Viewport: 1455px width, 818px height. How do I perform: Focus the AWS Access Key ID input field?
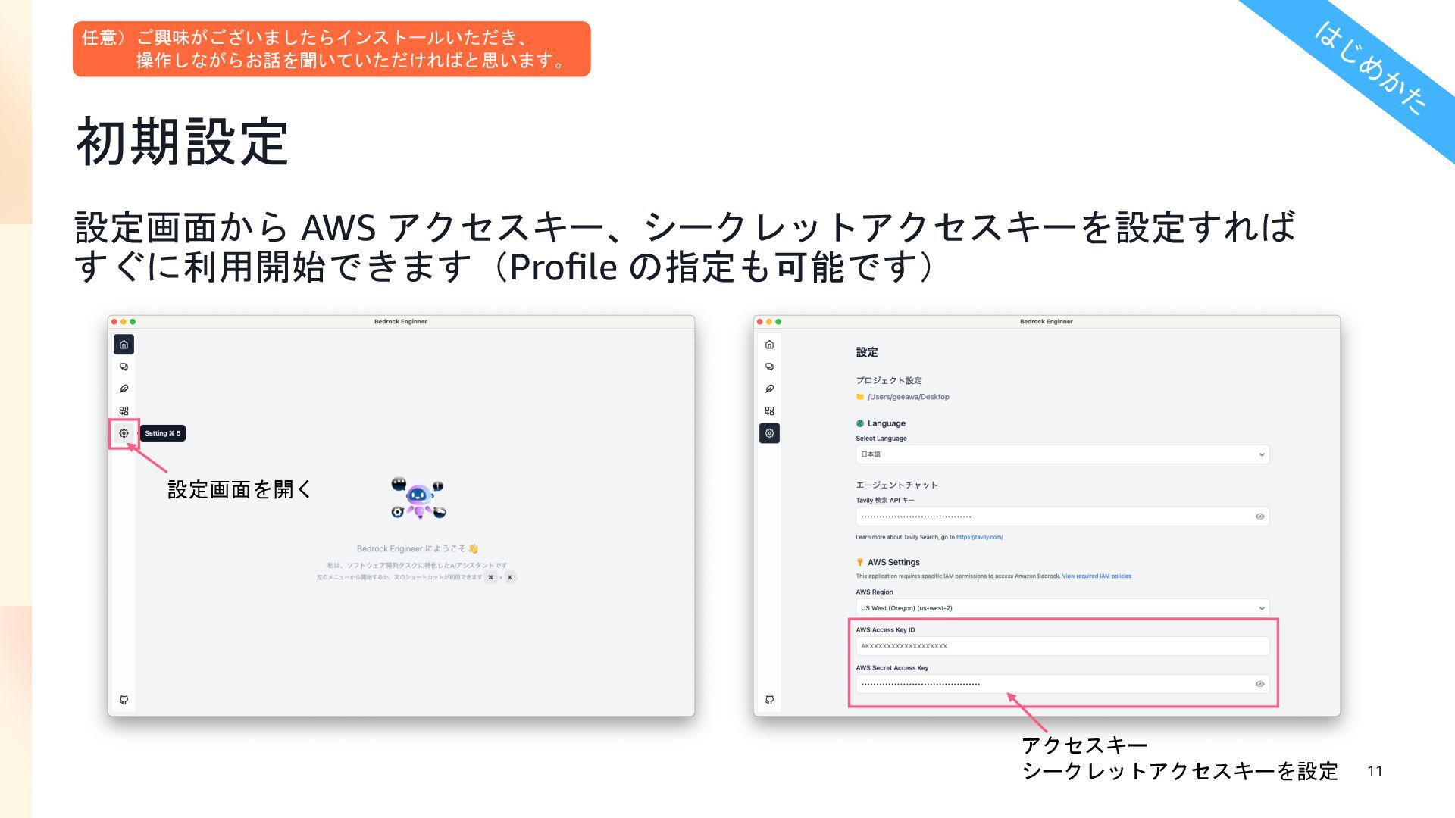(x=1062, y=646)
